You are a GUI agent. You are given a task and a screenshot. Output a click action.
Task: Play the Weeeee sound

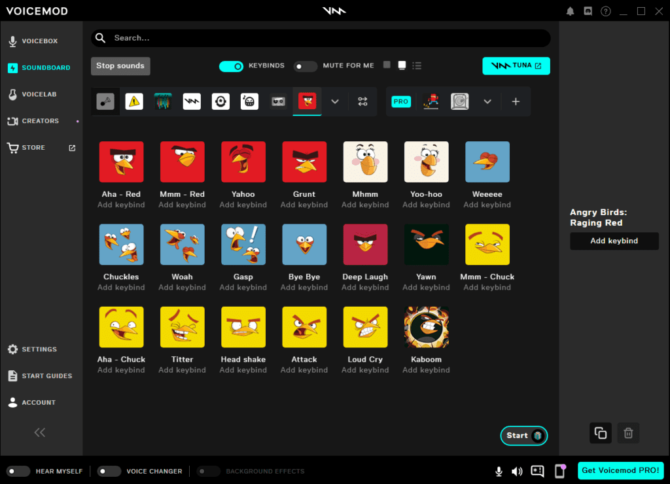click(487, 162)
